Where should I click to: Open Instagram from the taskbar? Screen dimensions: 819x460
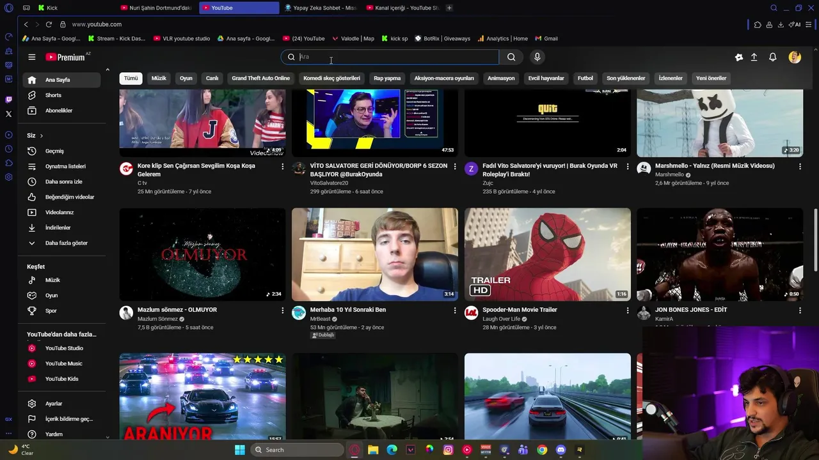coord(448,450)
